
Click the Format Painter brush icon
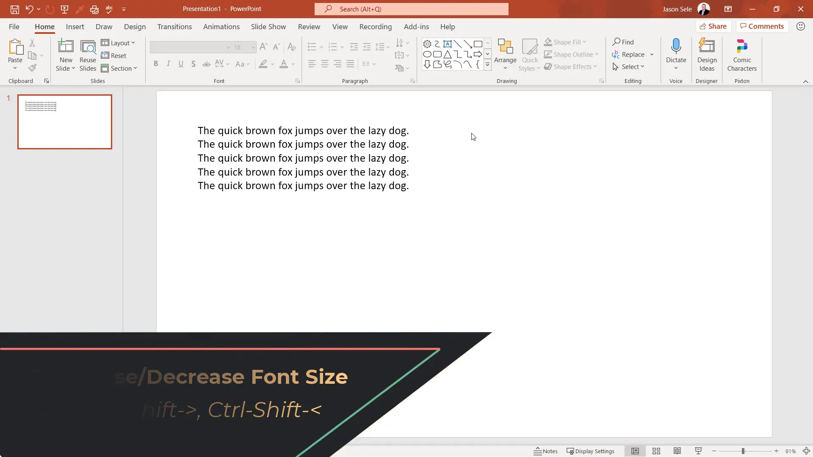pyautogui.click(x=32, y=68)
